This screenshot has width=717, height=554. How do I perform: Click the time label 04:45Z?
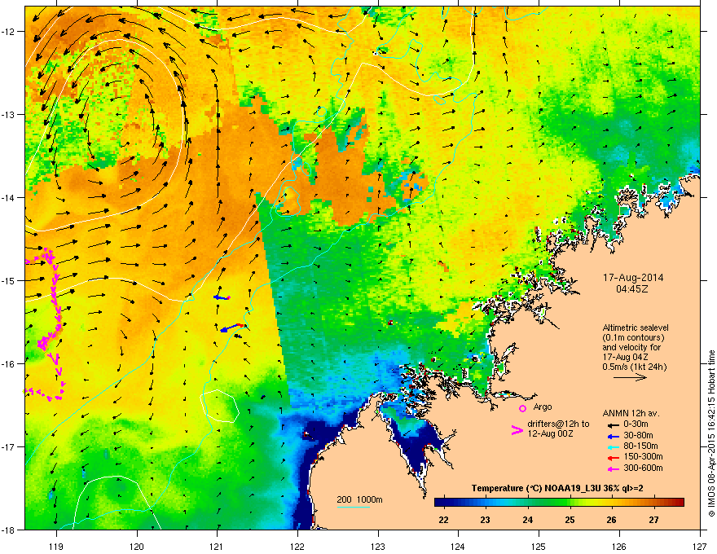pos(632,289)
